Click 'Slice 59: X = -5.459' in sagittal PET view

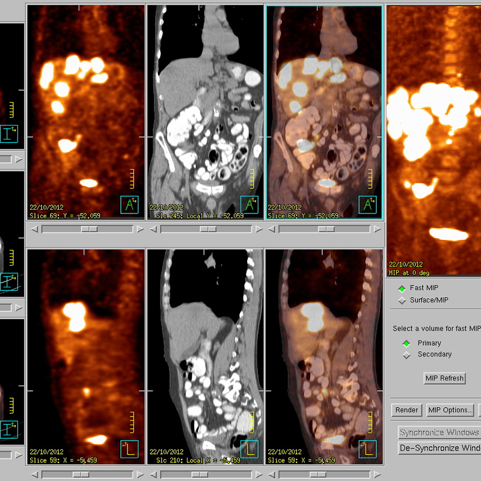click(x=63, y=461)
